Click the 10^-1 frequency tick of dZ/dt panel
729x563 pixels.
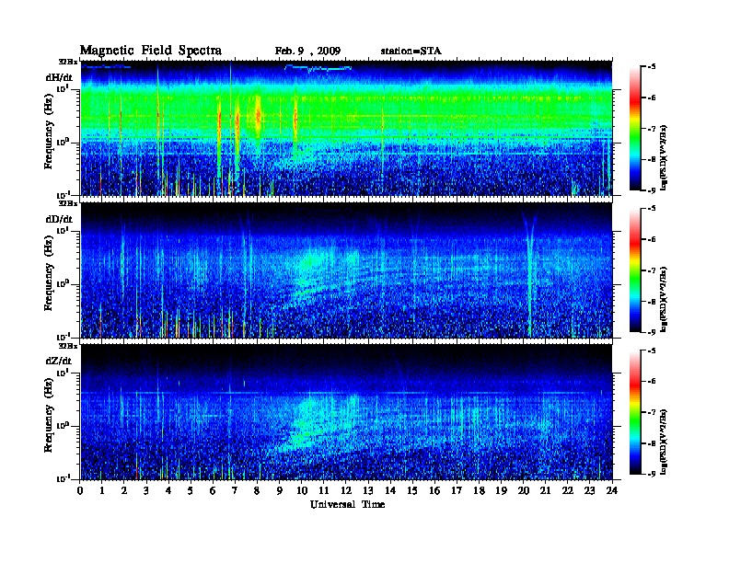63,478
